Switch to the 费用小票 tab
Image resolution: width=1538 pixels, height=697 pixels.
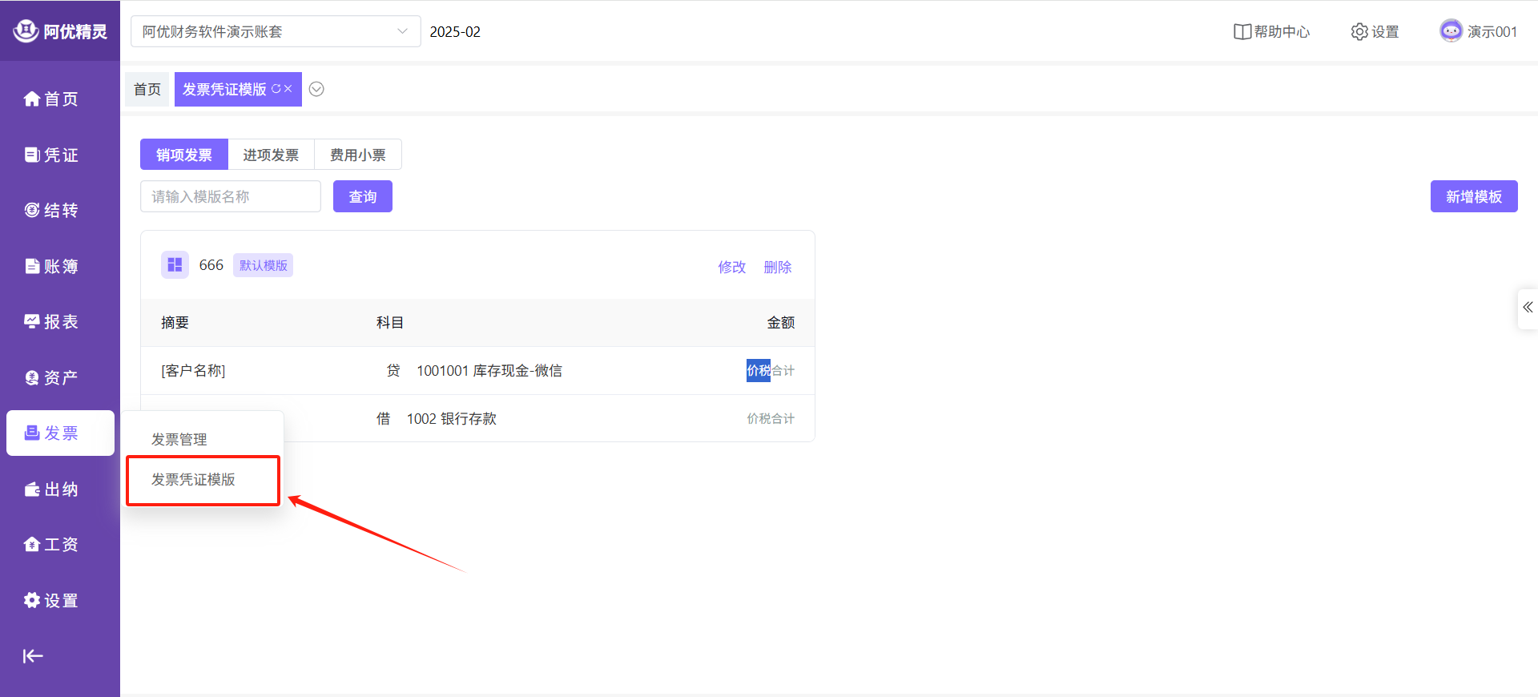coord(357,155)
